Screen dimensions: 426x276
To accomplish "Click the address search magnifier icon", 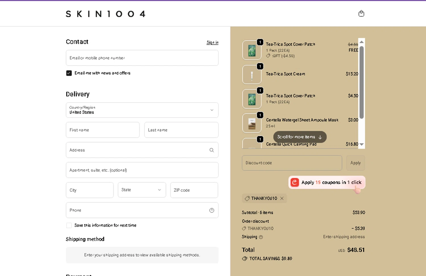I will (212, 150).
